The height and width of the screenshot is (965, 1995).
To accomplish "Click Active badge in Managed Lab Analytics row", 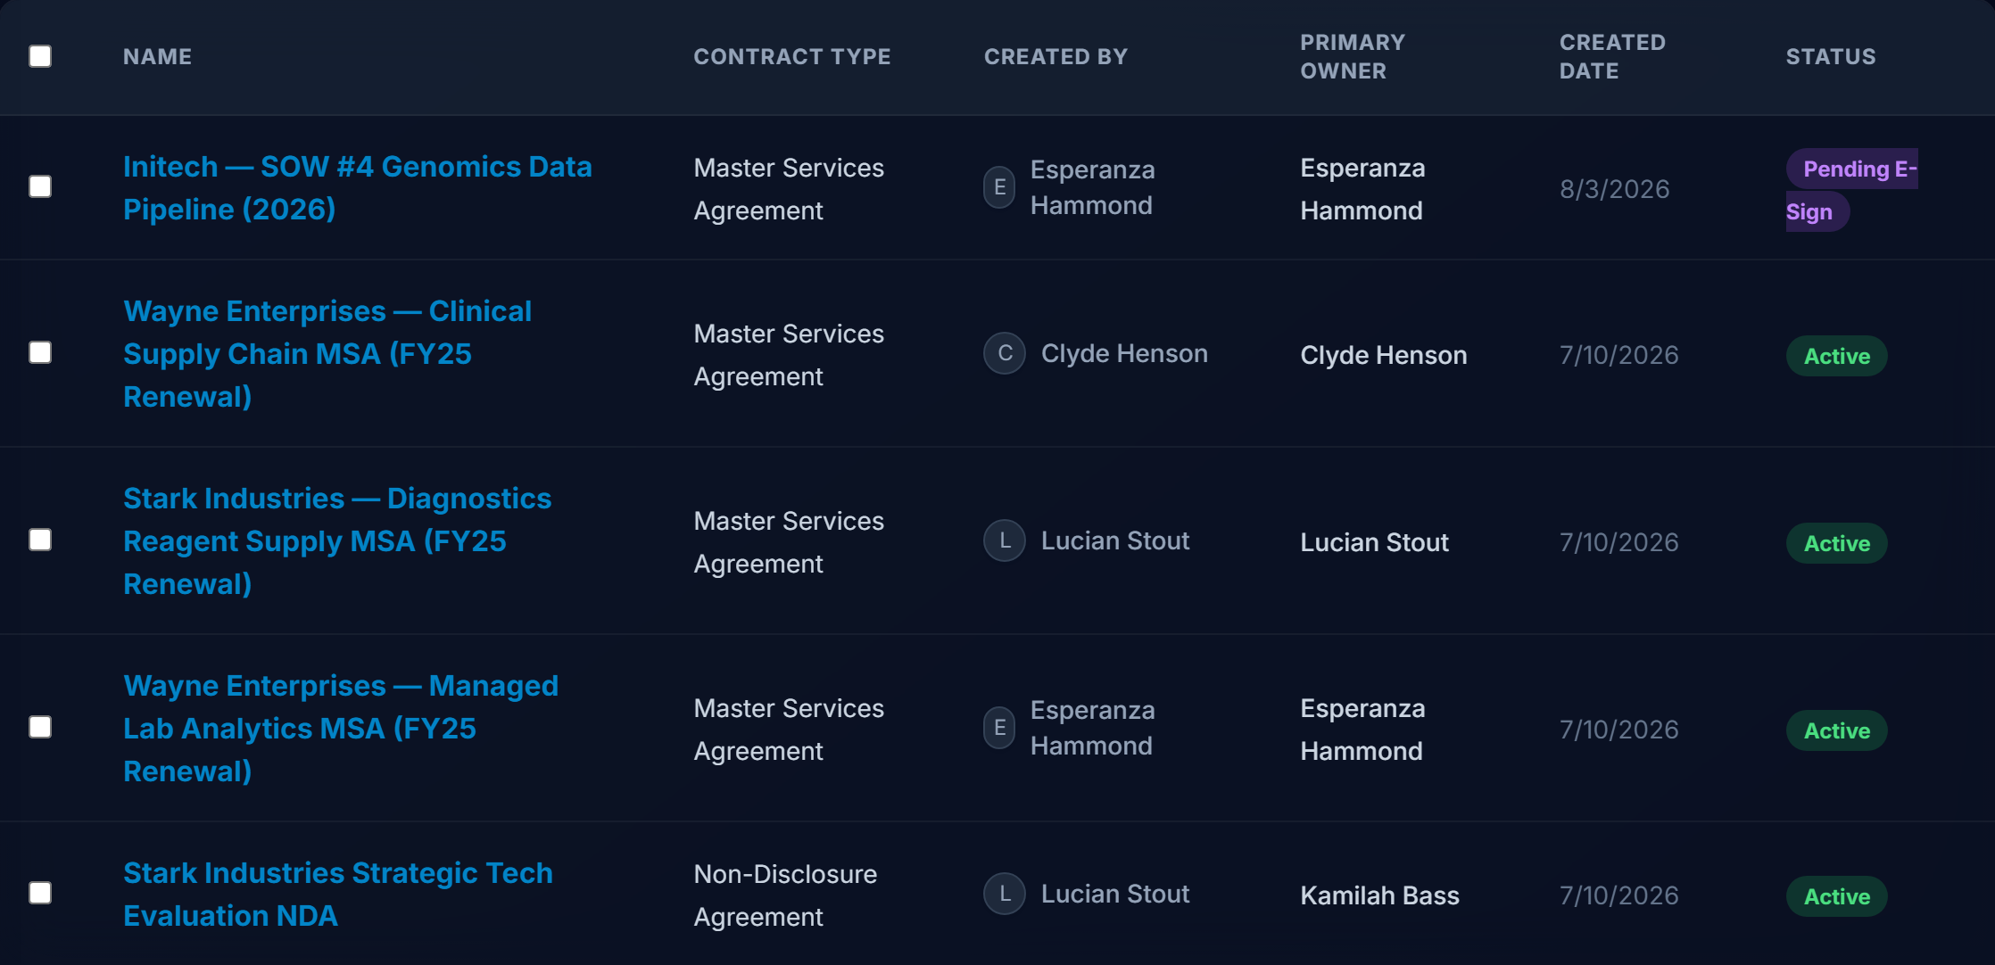I will point(1837,730).
